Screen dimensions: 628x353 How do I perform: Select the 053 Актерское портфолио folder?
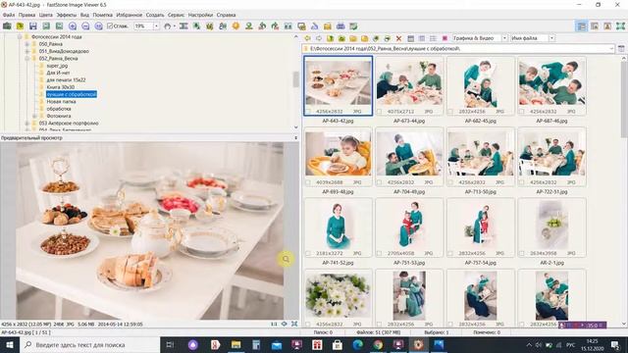tap(69, 124)
